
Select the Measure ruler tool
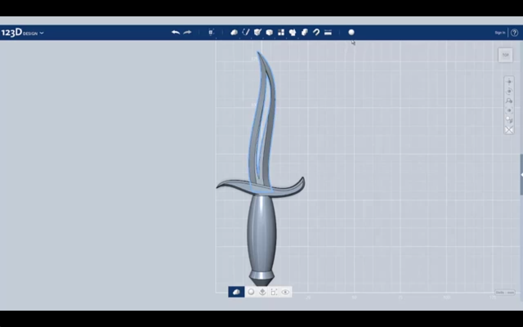tap(328, 32)
